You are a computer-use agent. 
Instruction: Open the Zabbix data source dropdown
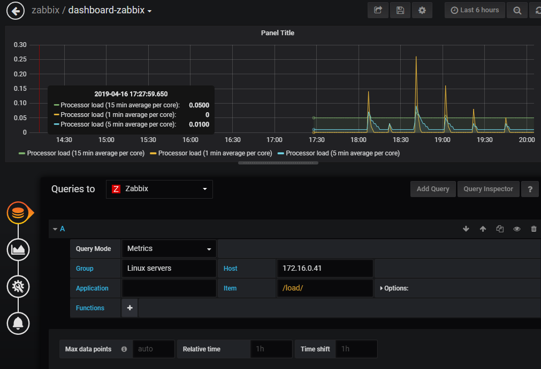[159, 189]
